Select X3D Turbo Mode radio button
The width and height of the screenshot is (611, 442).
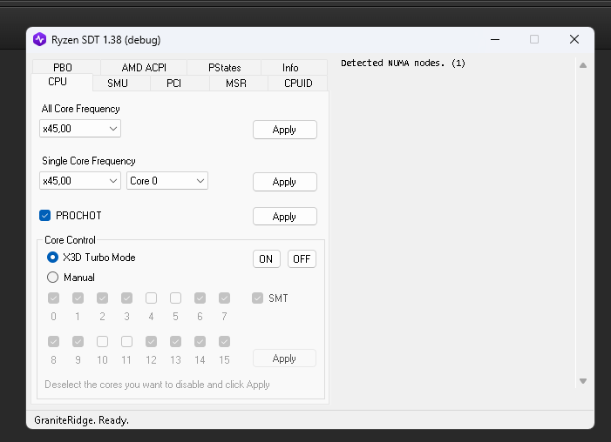click(x=53, y=258)
